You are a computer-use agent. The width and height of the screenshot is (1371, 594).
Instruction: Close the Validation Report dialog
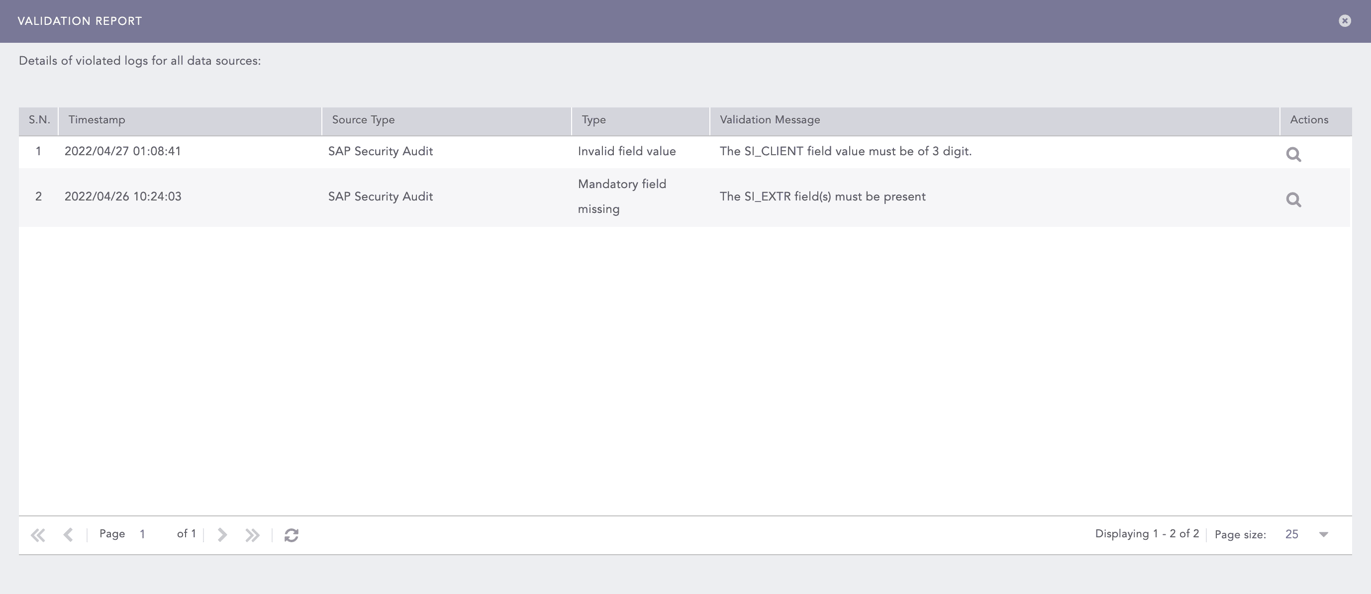coord(1345,21)
